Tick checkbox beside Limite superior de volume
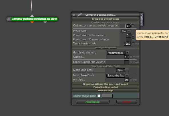This screenshot has height=116, width=169. point(131,62)
